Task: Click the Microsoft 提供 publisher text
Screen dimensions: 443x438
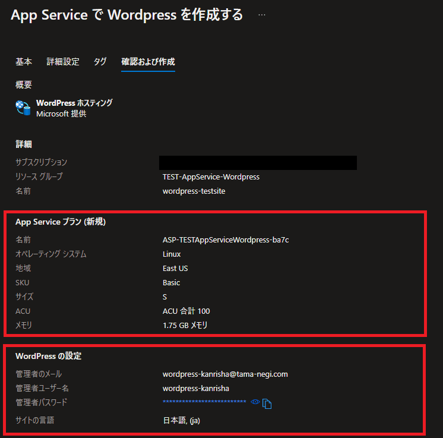Action: 61,114
